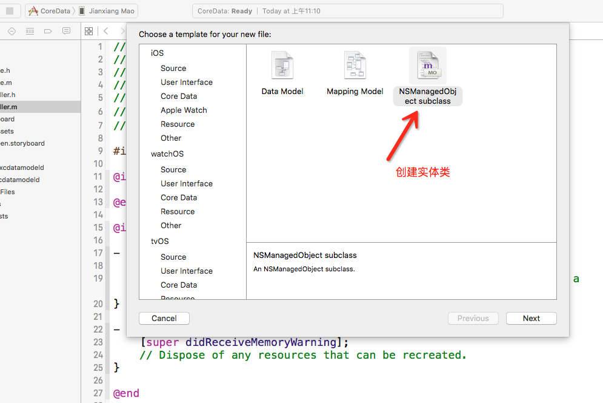
Task: Click the CoreData scheme icon
Action: pos(33,11)
